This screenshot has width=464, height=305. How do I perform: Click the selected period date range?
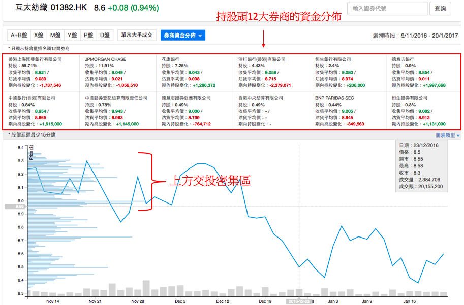429,36
